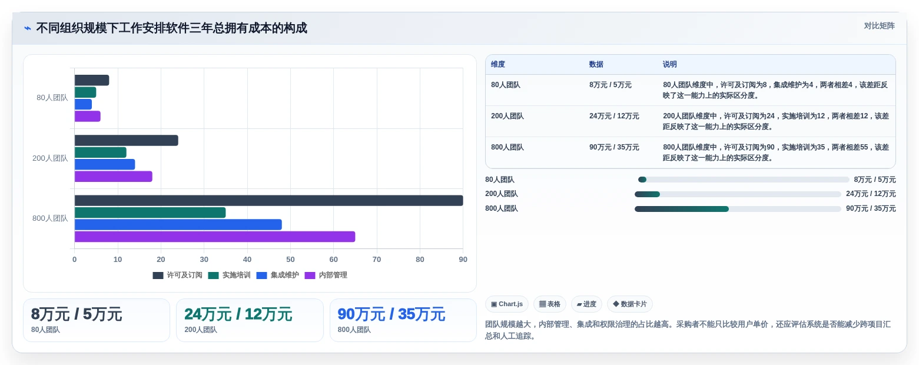919x365 pixels.
Task: Click the 许可及订阅 bar for 800人团队
Action: pos(268,201)
